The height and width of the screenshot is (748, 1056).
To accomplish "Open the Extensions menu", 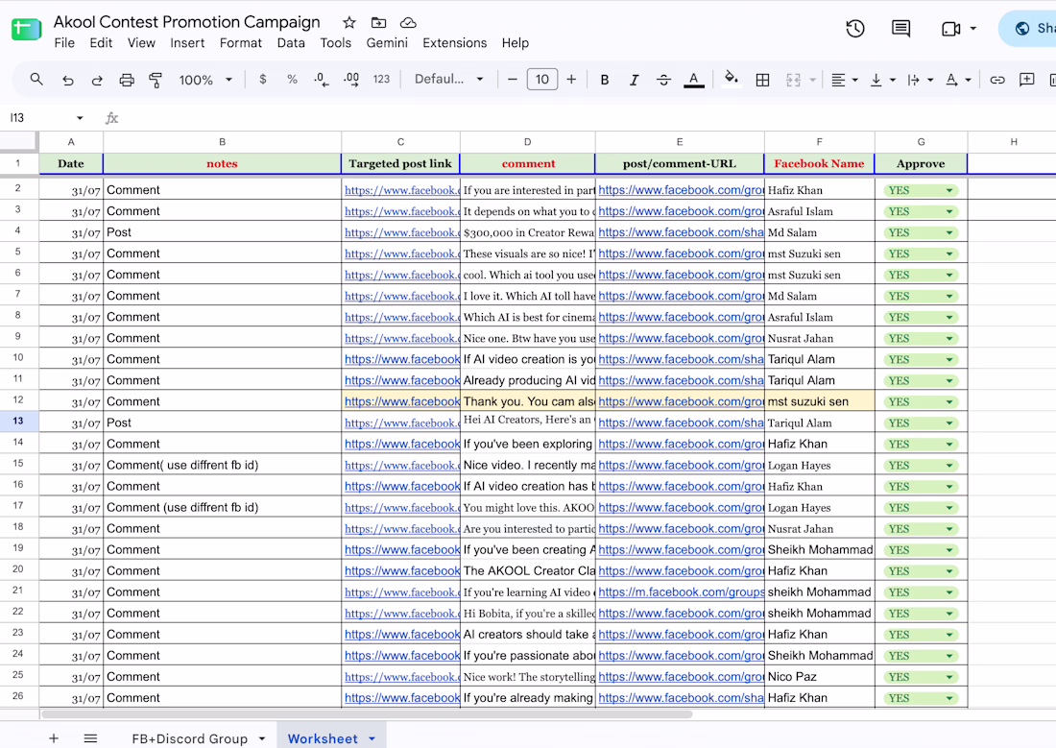I will (x=455, y=42).
